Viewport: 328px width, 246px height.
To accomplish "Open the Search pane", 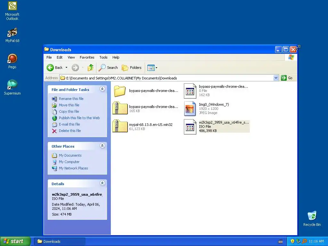I will tap(108, 68).
